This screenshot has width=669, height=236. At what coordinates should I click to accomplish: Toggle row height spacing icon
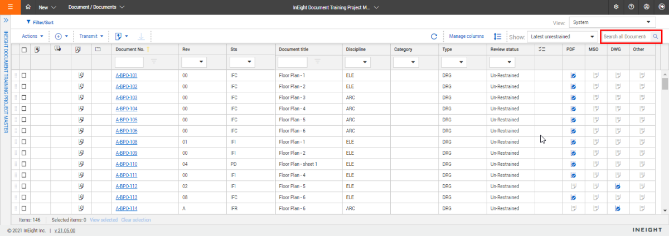(498, 37)
